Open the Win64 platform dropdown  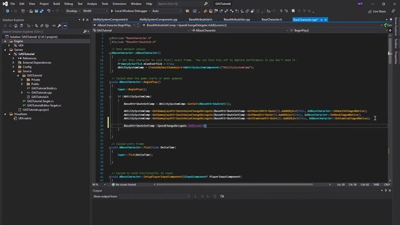(95, 11)
